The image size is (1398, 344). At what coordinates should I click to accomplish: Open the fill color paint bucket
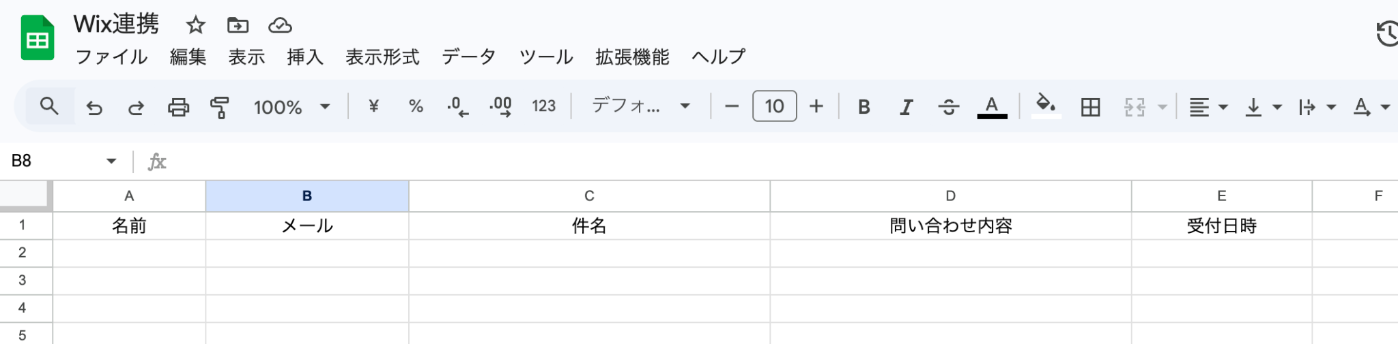click(1045, 106)
